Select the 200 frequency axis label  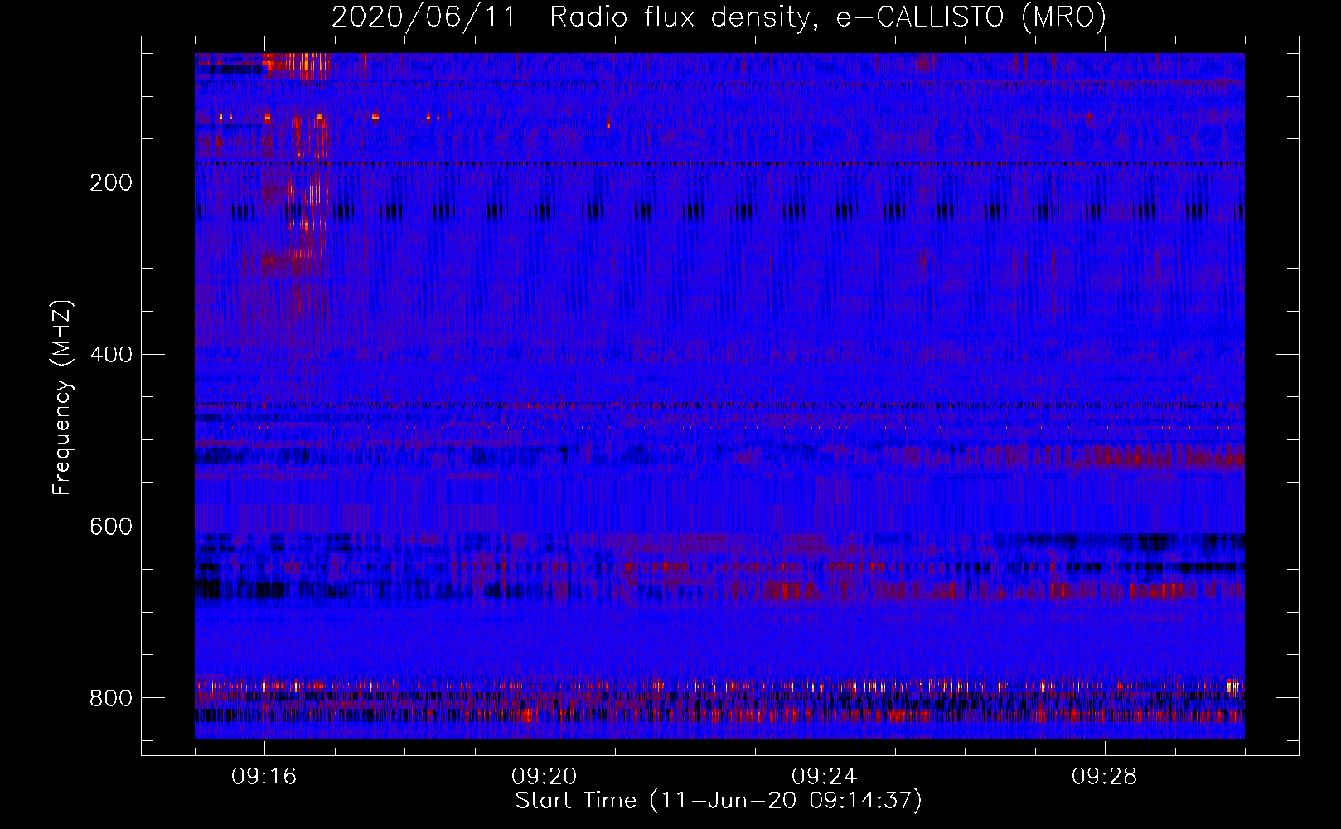point(110,182)
